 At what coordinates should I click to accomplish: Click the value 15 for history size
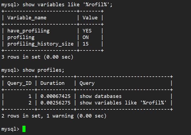[x=86, y=44]
